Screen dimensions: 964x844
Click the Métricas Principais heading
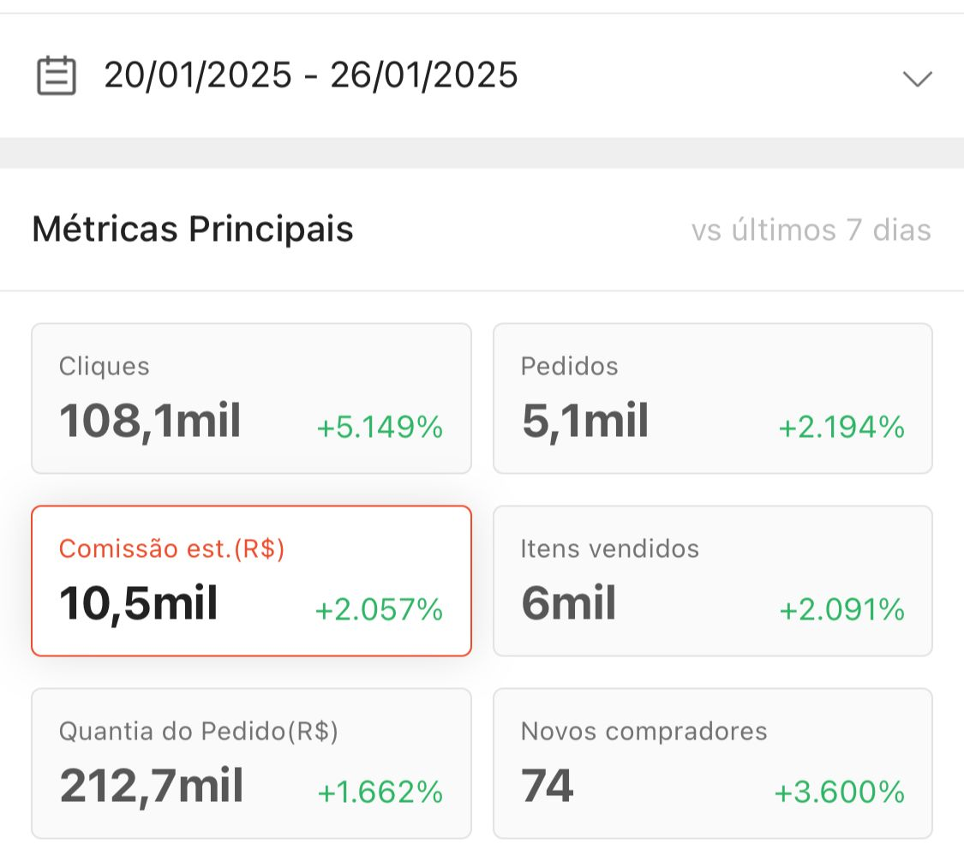point(192,230)
